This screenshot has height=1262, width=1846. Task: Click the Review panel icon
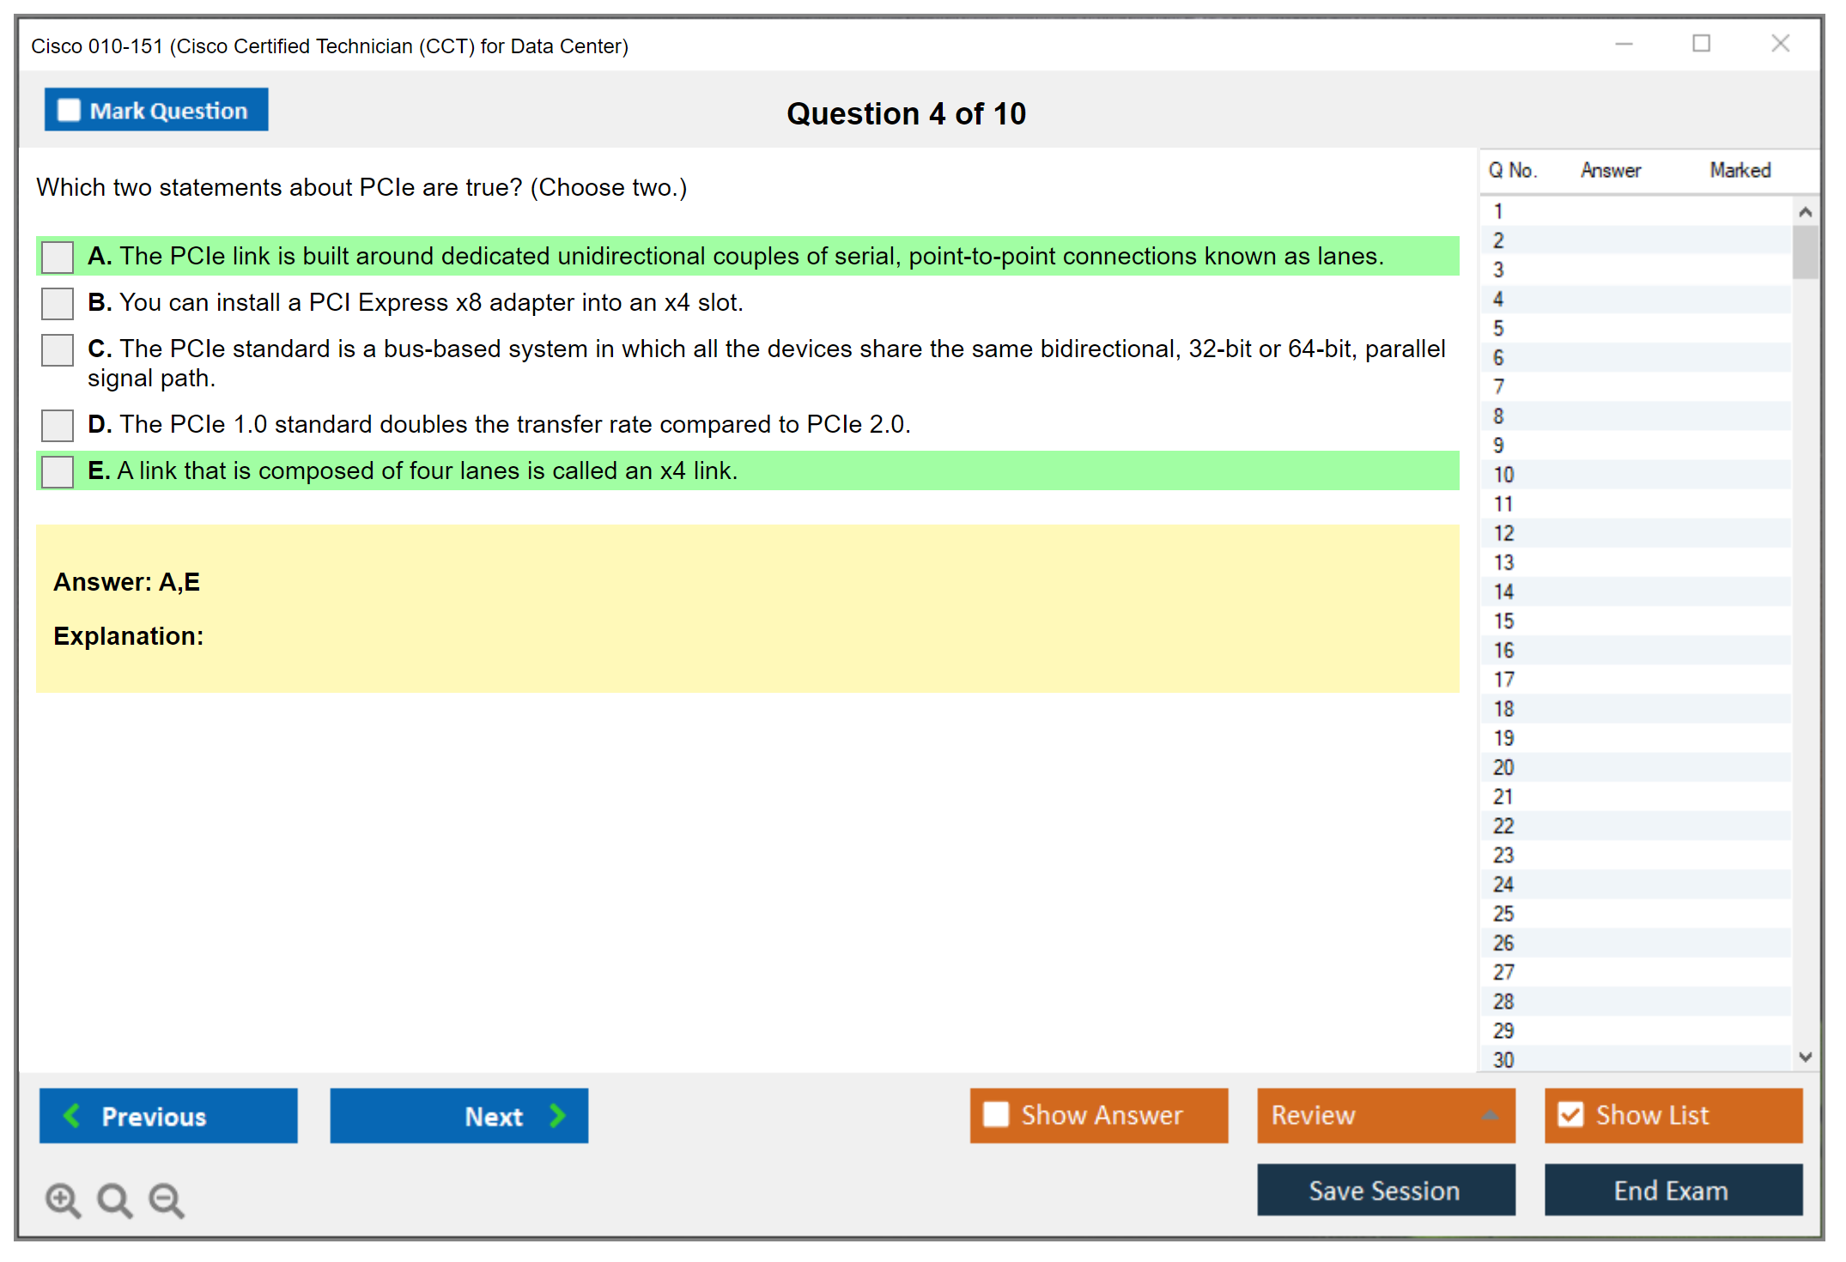[x=1492, y=1114]
